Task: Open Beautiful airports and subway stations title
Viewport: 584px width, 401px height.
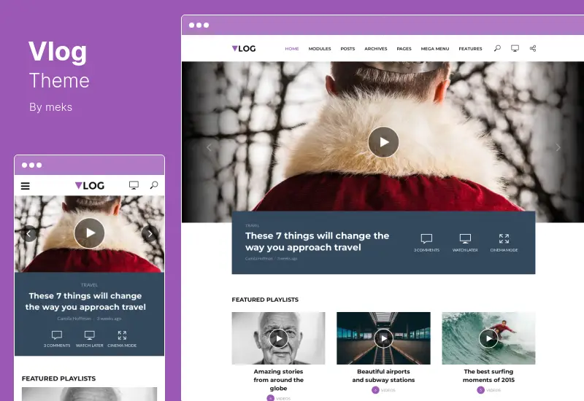Action: (x=384, y=375)
